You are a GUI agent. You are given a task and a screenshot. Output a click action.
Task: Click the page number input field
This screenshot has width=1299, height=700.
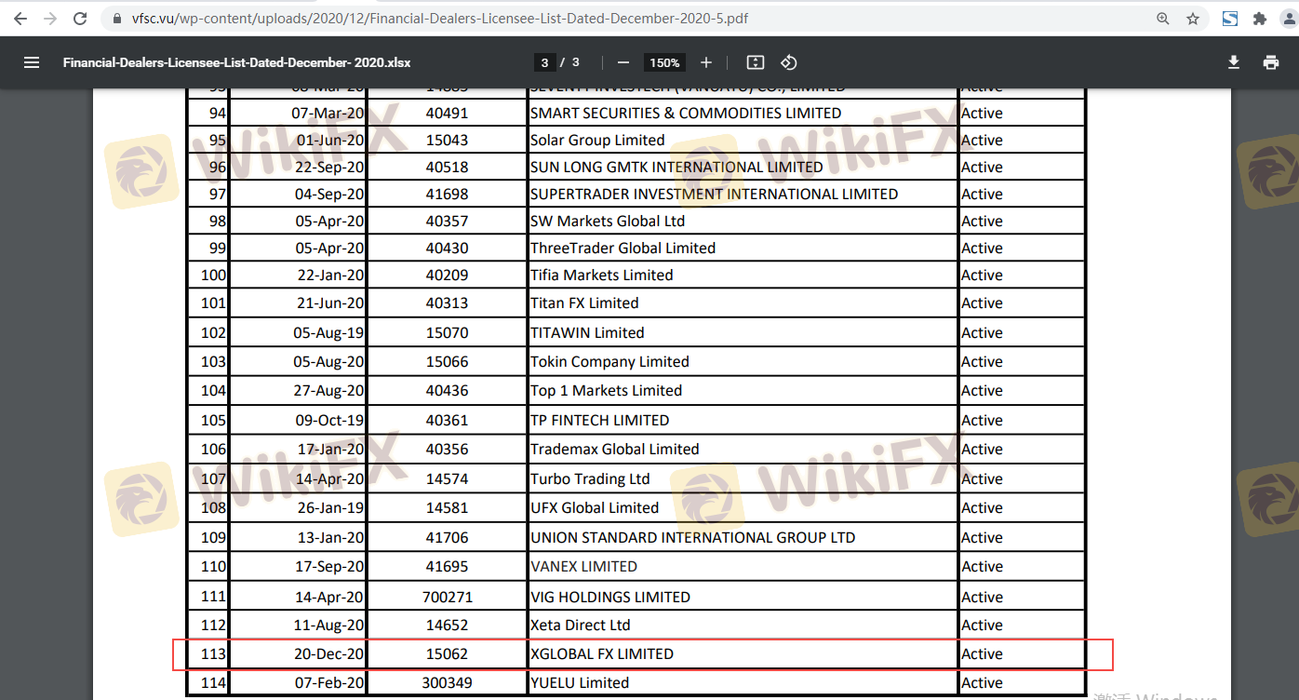544,62
